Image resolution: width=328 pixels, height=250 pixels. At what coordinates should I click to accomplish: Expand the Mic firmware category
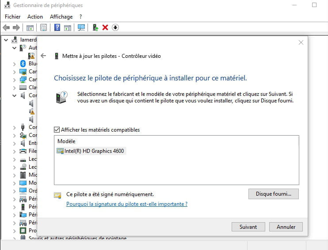click(x=14, y=175)
